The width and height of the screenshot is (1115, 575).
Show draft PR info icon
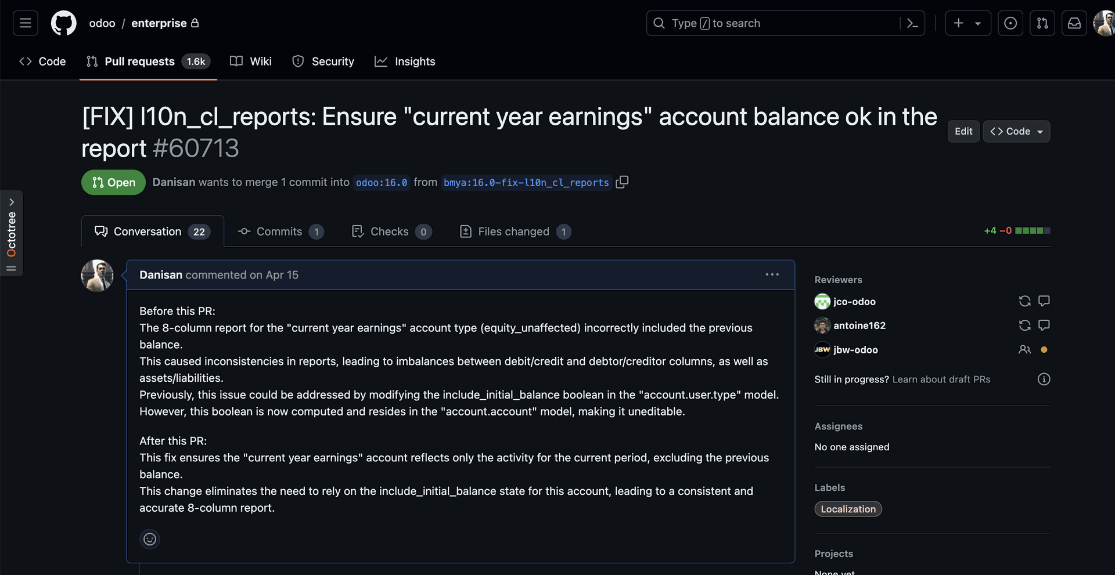point(1044,379)
